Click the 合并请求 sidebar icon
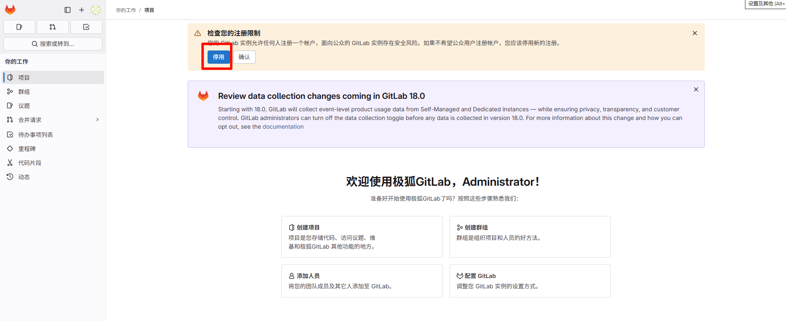 point(10,120)
